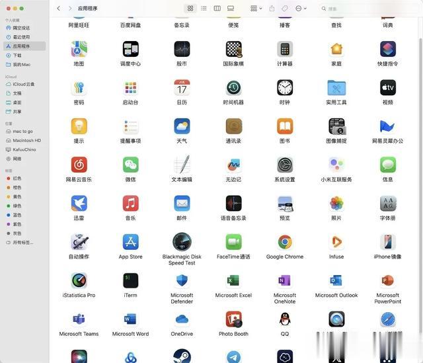The width and height of the screenshot is (423, 363).
Task: Show All Tags (所有标签) in sidebar
Action: click(x=24, y=243)
